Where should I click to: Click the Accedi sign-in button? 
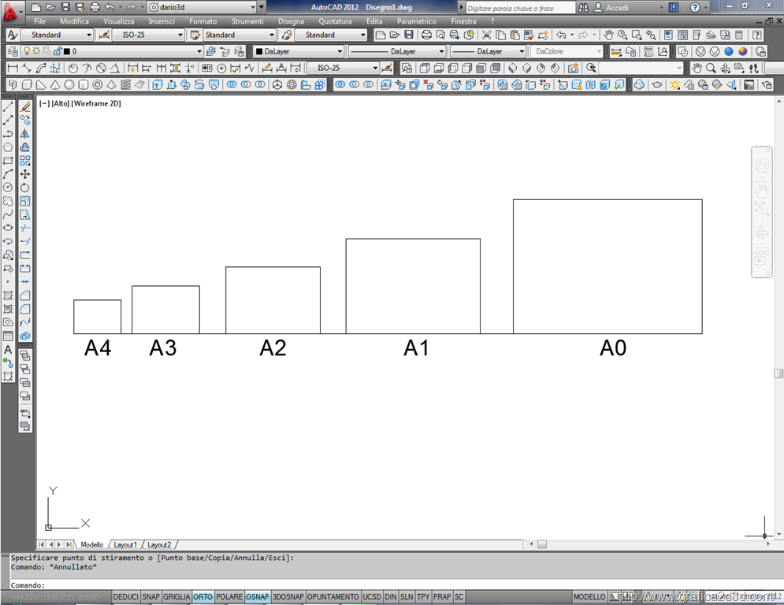click(617, 8)
